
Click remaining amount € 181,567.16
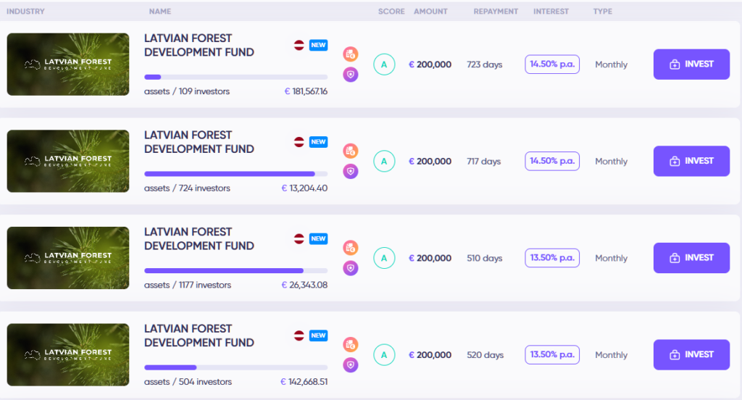click(306, 91)
